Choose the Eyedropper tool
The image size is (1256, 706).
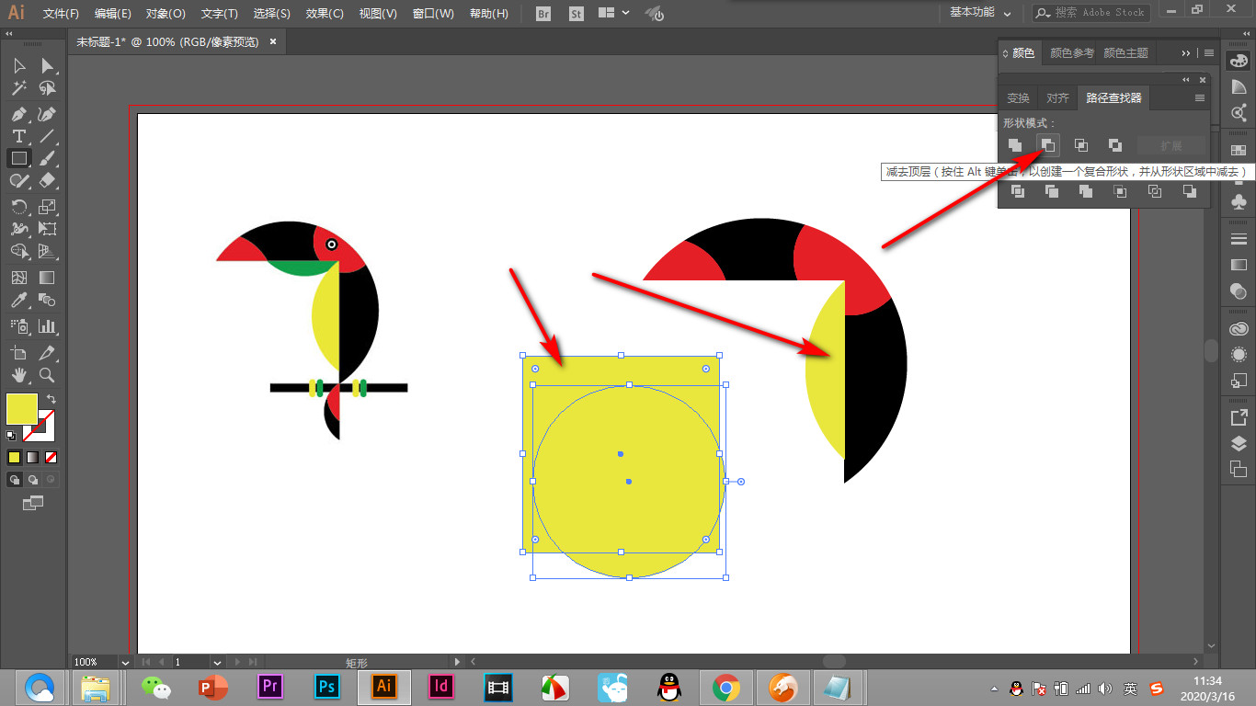click(18, 300)
